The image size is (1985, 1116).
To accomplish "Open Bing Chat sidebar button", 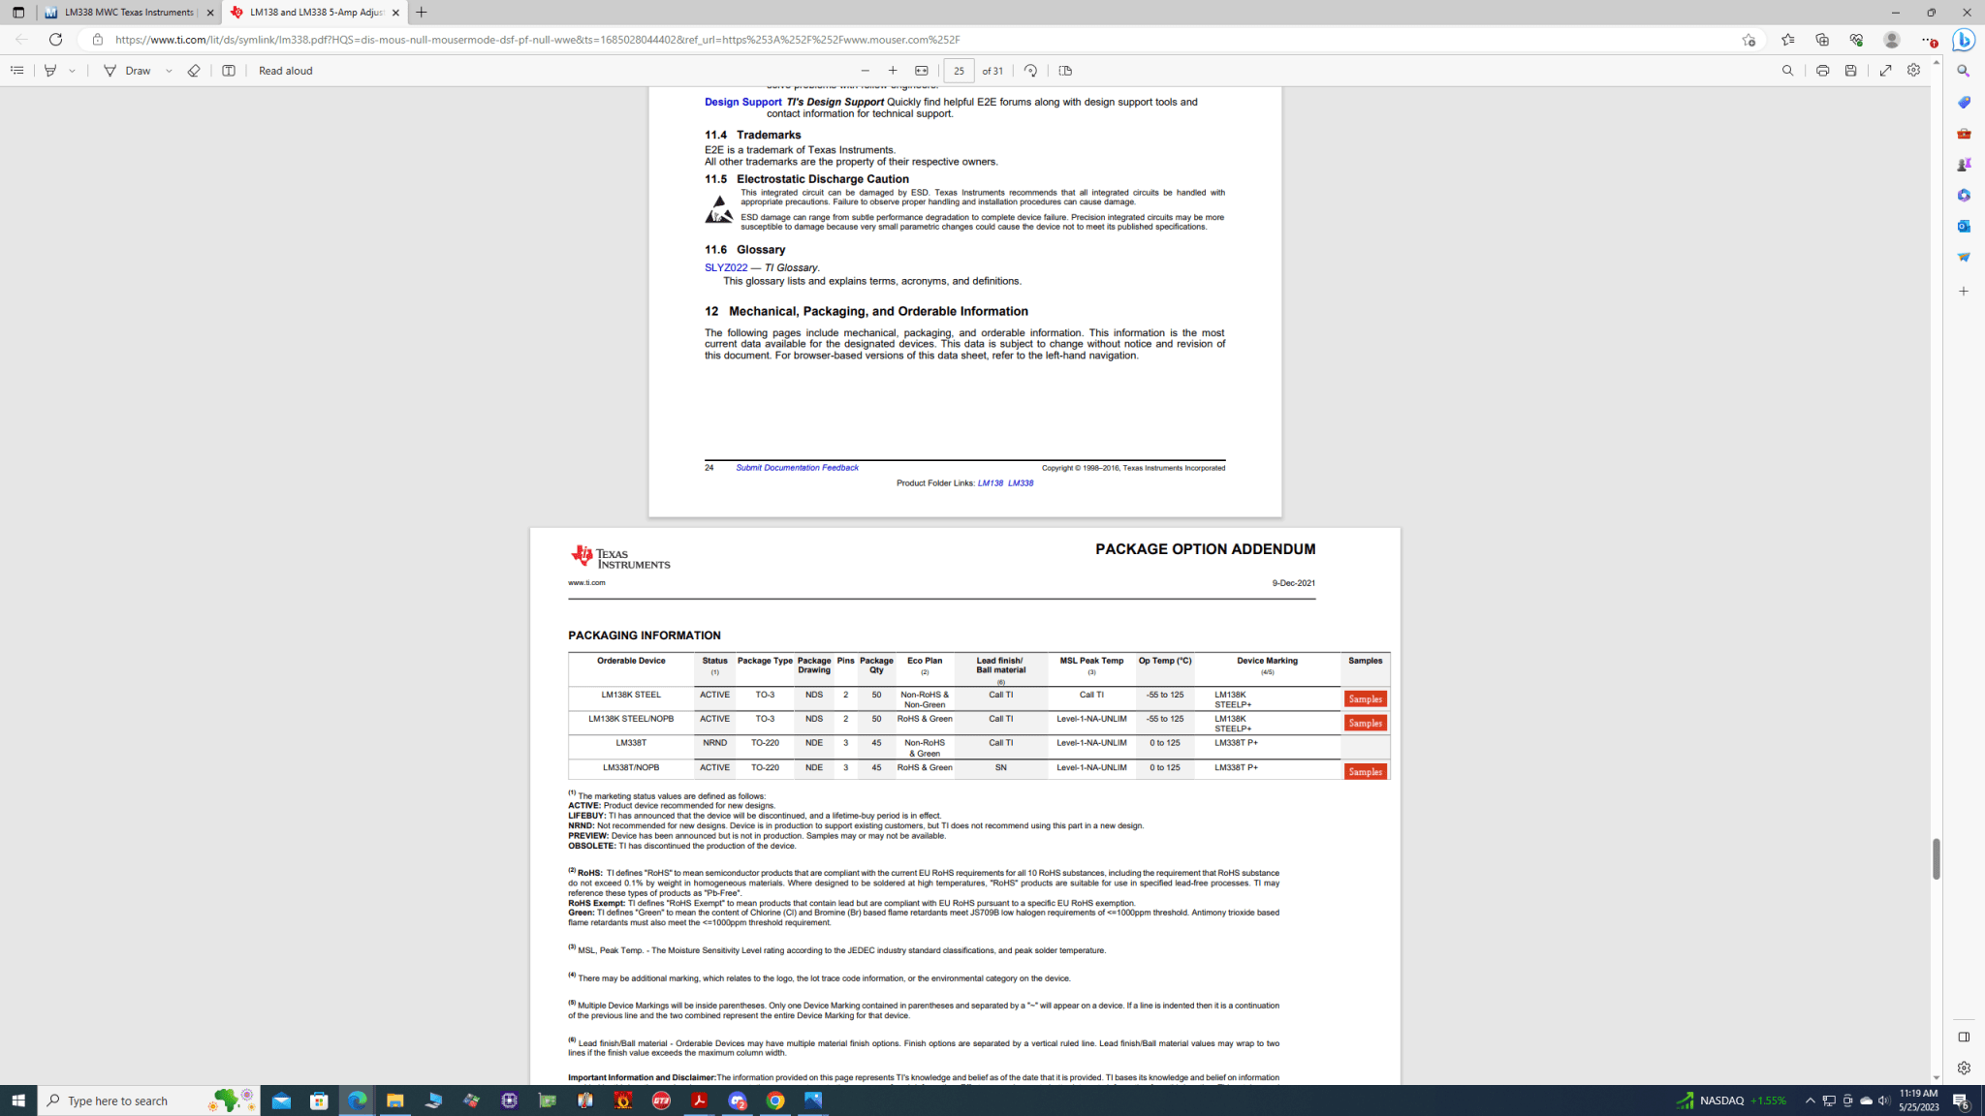I will point(1964,40).
